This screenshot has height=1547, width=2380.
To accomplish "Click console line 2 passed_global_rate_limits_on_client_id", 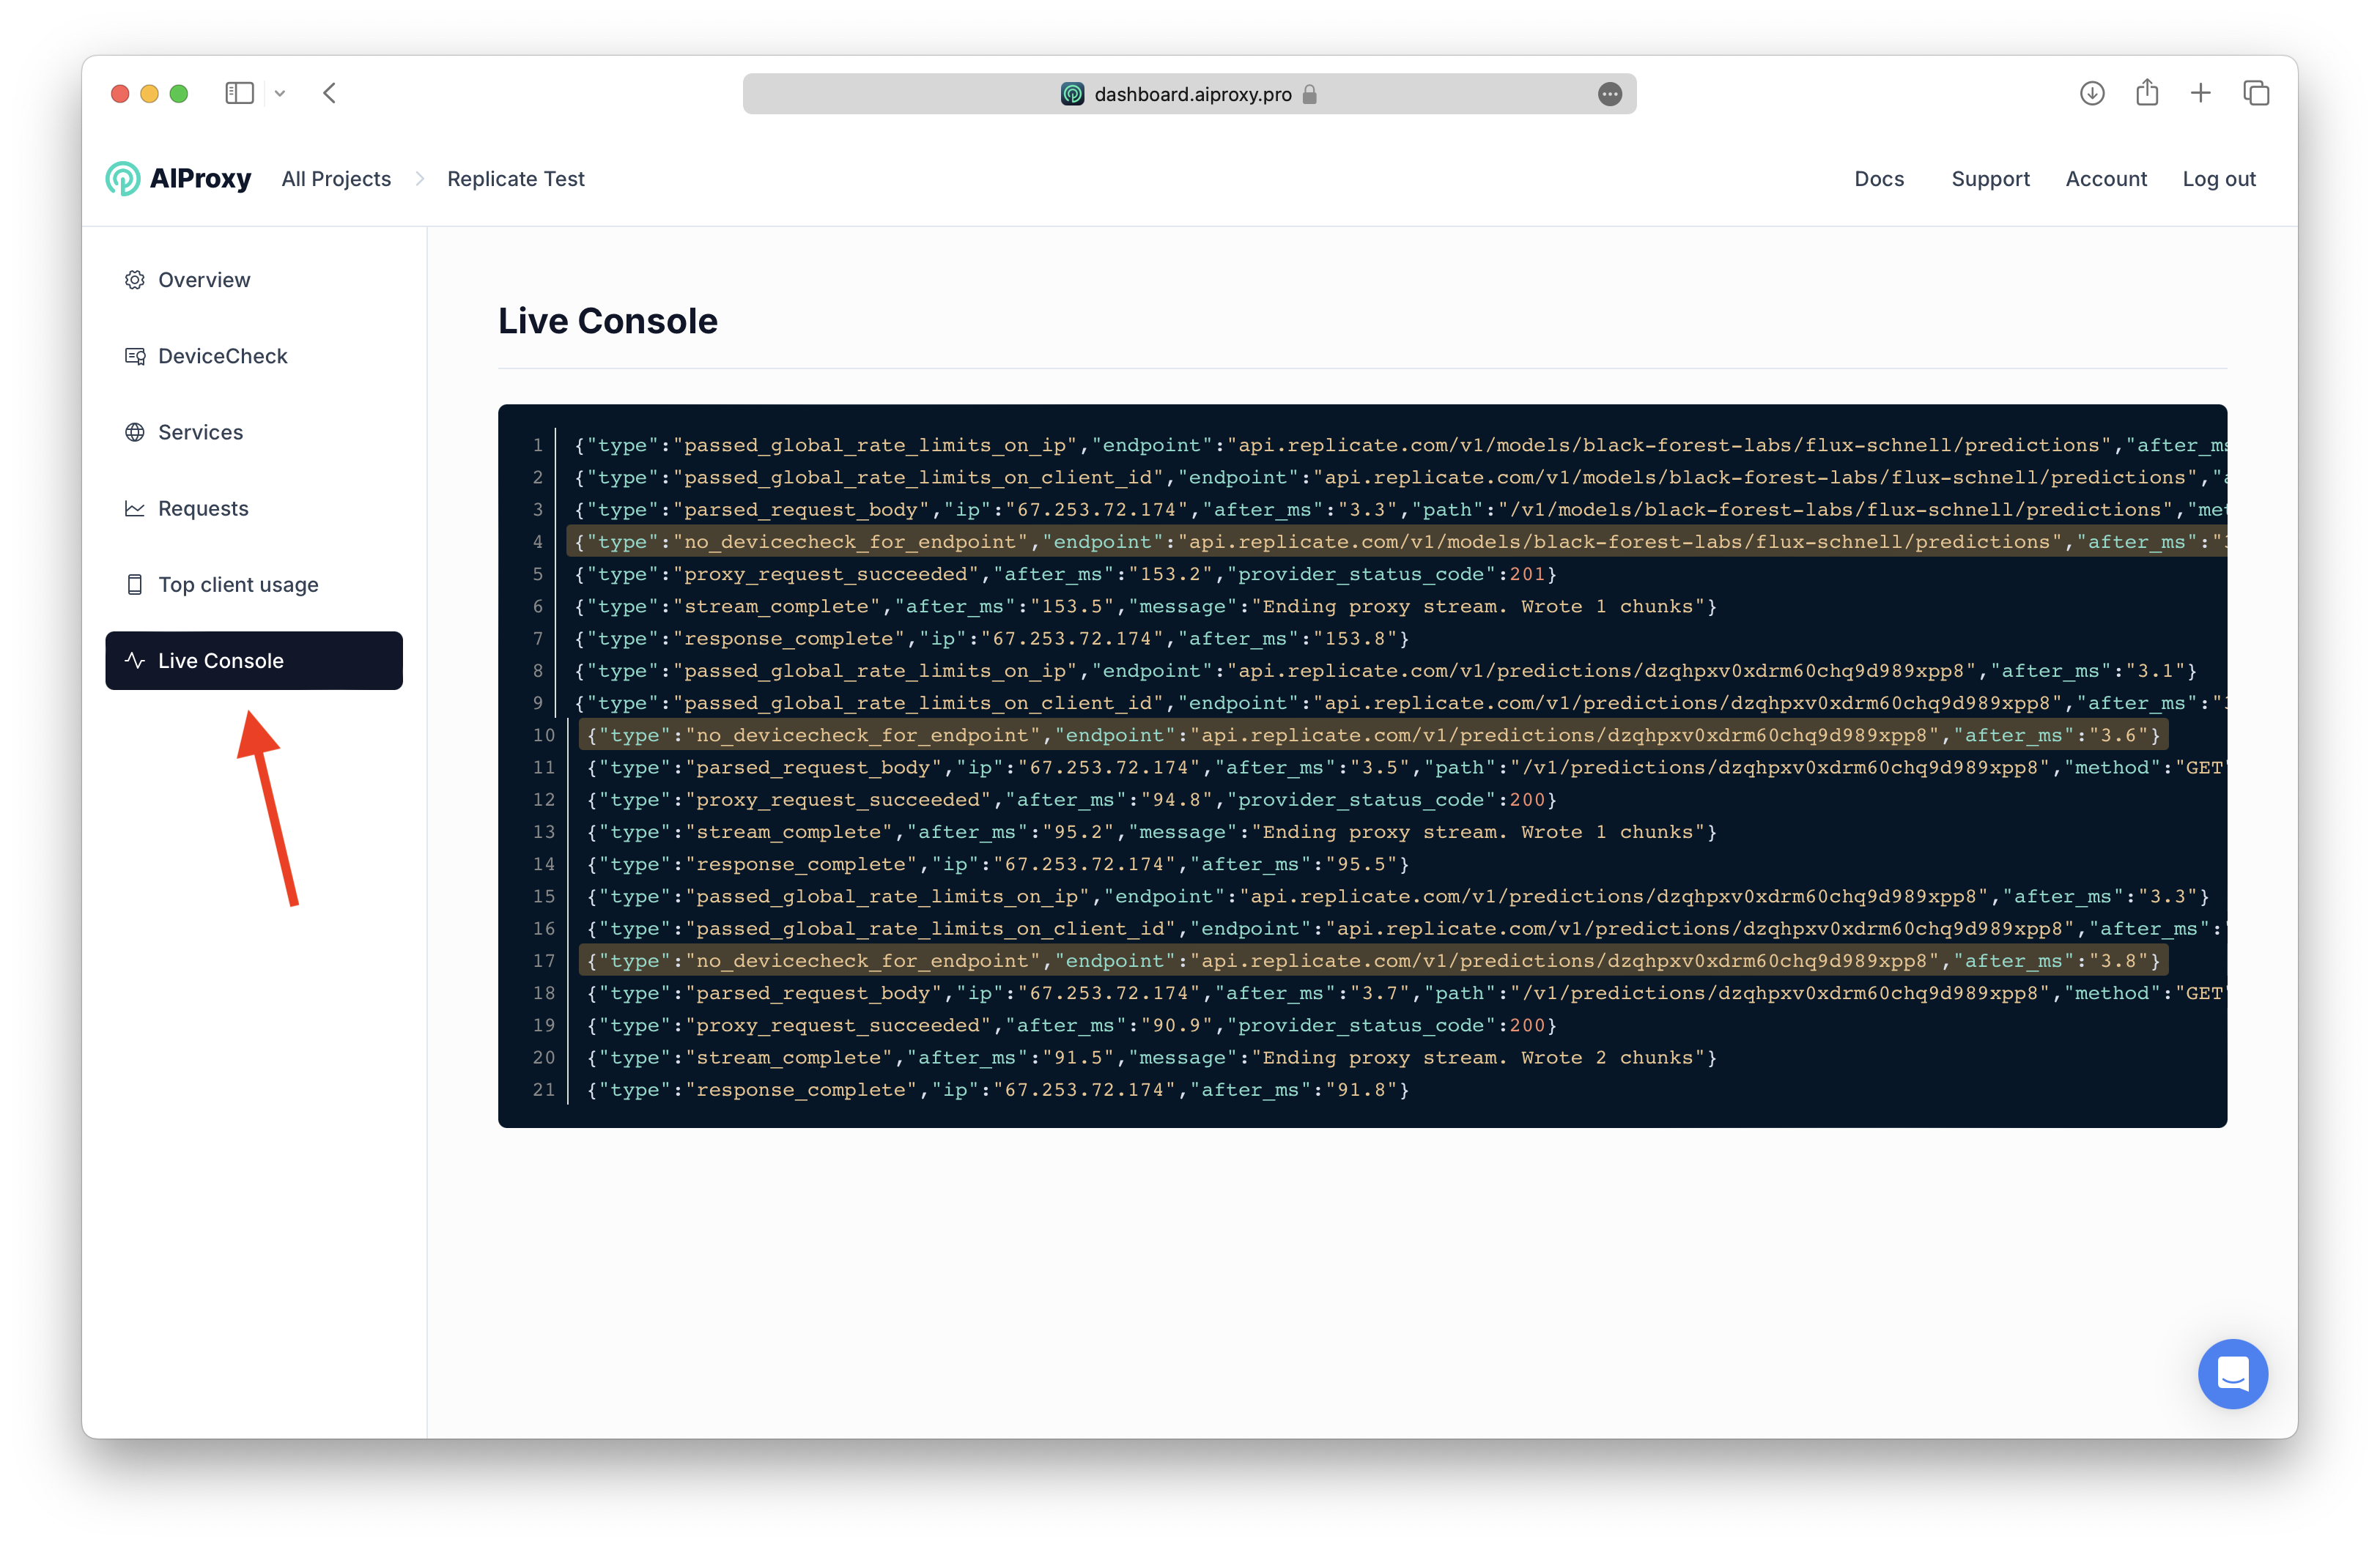I will click(1400, 478).
